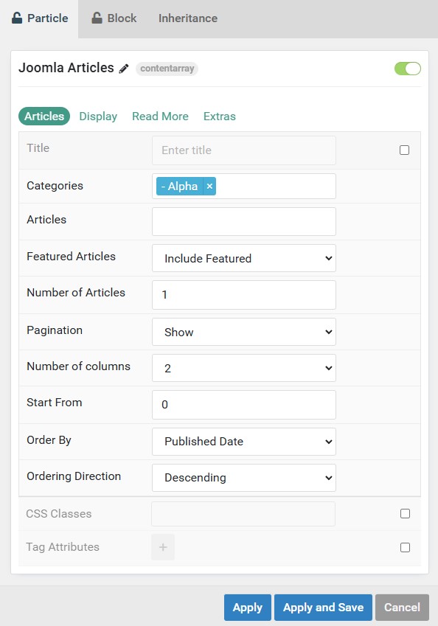The height and width of the screenshot is (626, 438).
Task: Click the pencil icon beside Joomla Articles
Action: tap(124, 69)
